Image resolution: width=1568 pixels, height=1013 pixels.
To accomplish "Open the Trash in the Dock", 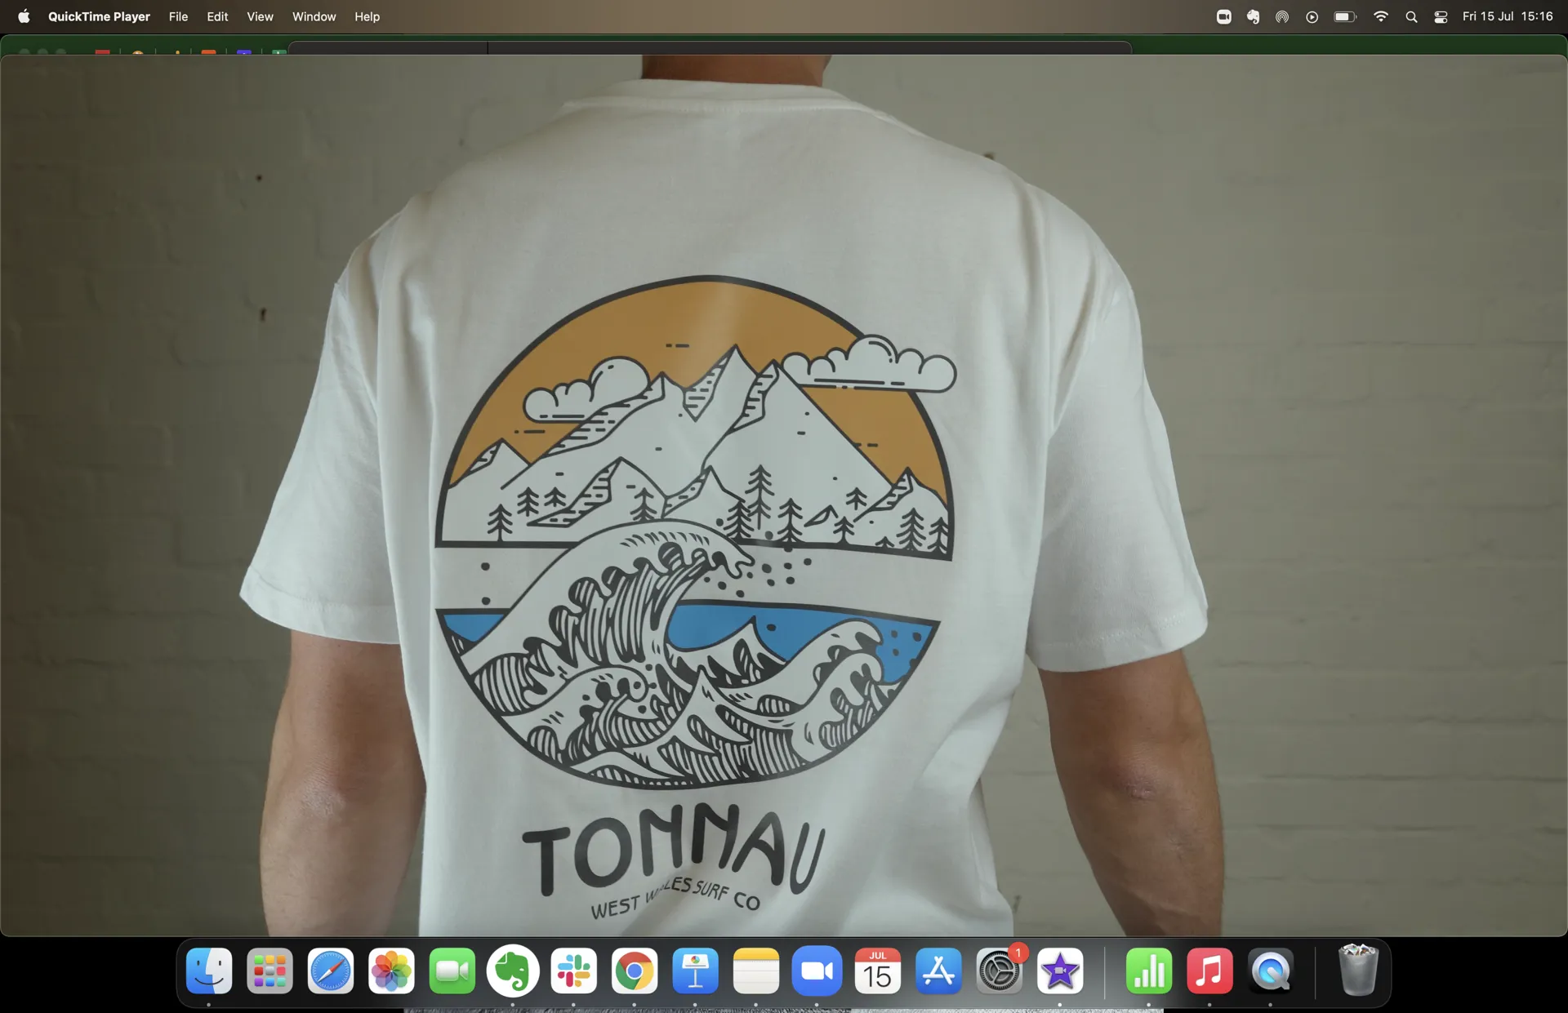I will 1359,971.
